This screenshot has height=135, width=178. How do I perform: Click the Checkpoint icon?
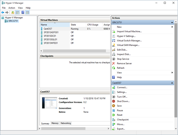click(114, 120)
